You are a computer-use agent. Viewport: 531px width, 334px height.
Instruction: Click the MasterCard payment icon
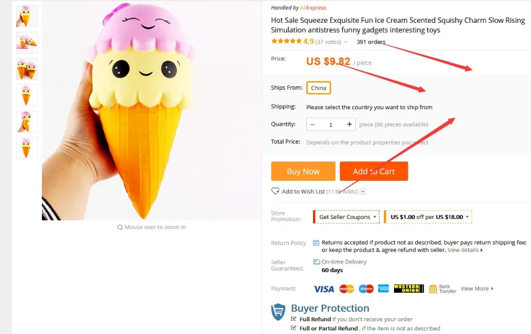346,289
